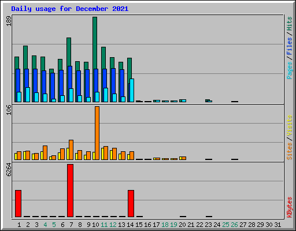The width and height of the screenshot is (296, 231).
Task: Select the green 'Hits' legend label
Action: 289,24
